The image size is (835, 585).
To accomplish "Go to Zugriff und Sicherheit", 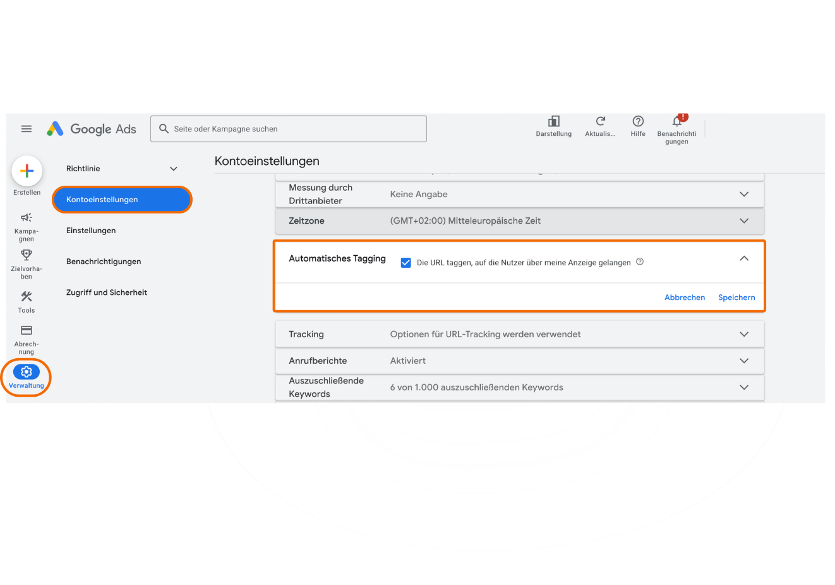I will (107, 292).
